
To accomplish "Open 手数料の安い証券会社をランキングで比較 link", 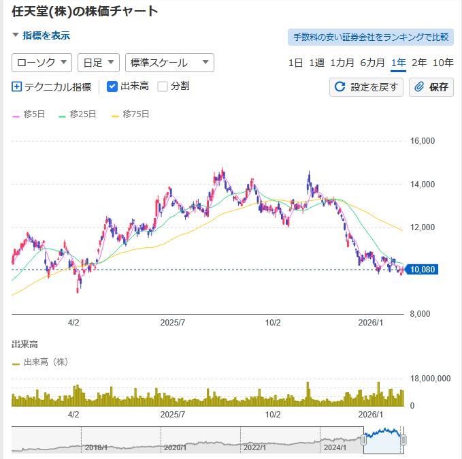I will coord(371,37).
